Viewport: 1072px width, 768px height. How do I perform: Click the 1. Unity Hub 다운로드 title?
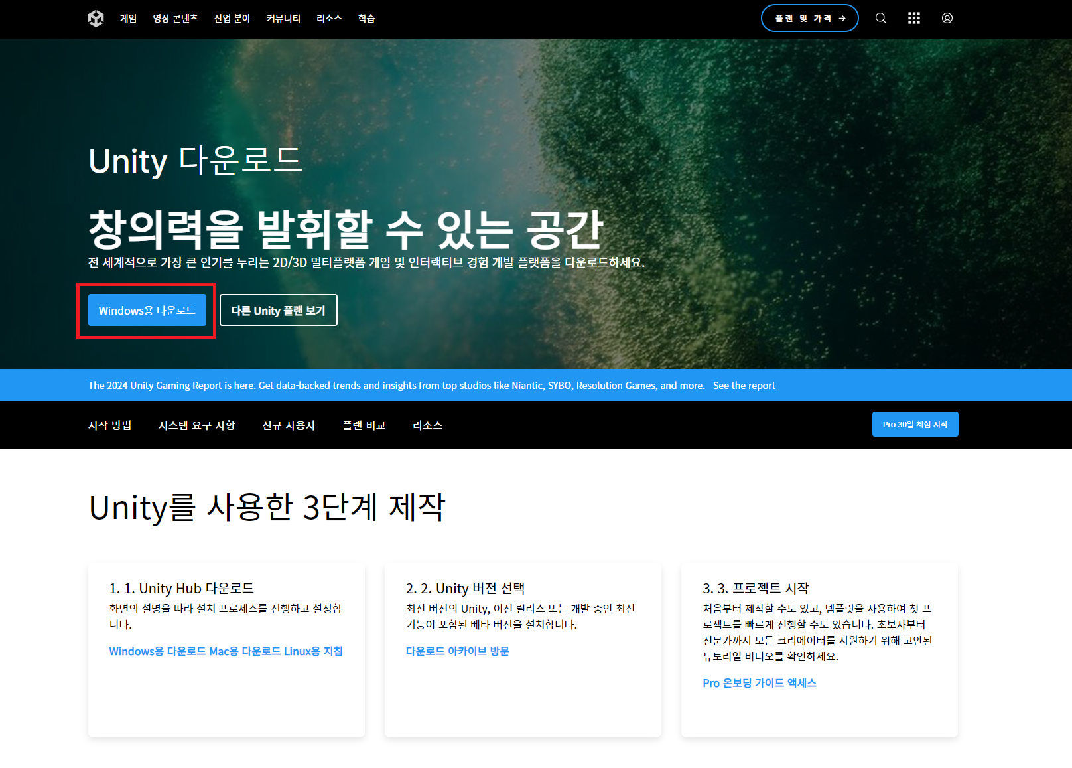pyautogui.click(x=181, y=589)
